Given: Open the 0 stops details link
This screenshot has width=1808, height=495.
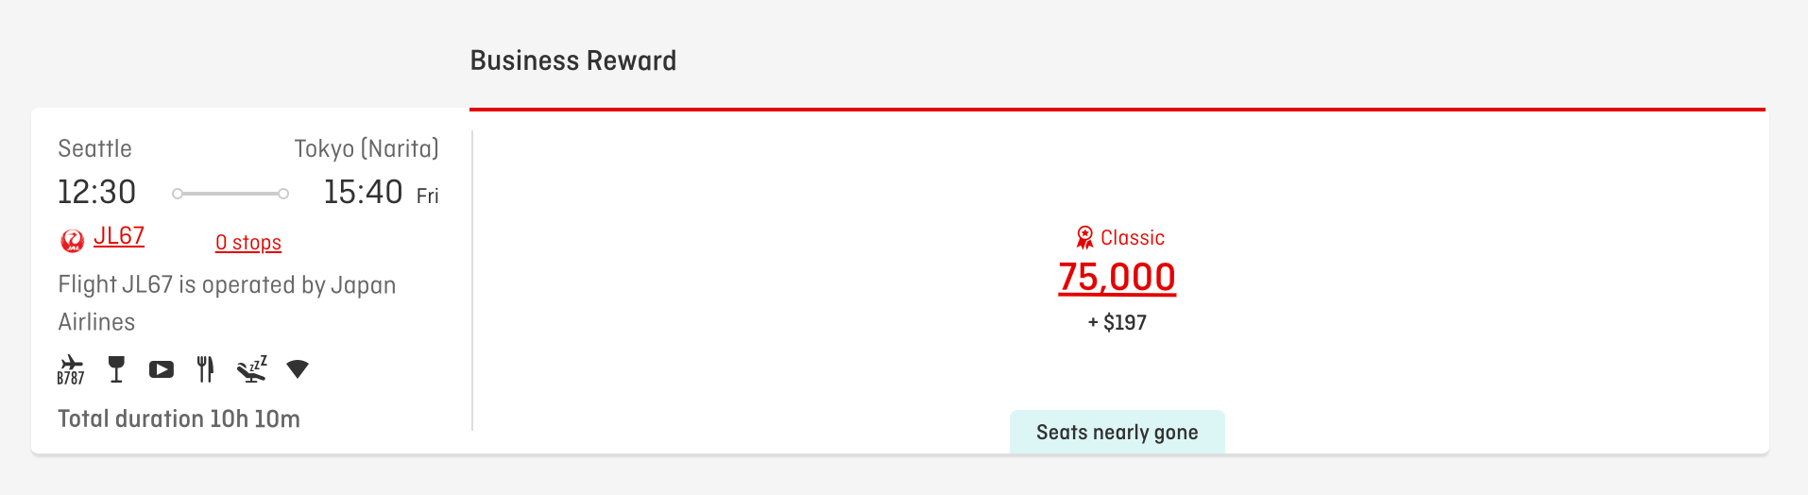Looking at the screenshot, I should point(248,243).
